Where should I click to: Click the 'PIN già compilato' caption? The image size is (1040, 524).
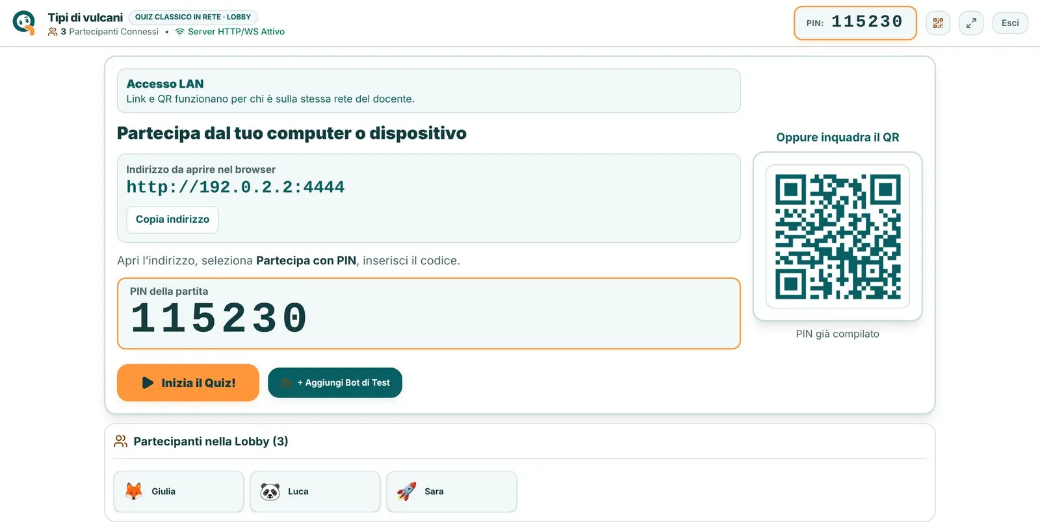tap(838, 334)
